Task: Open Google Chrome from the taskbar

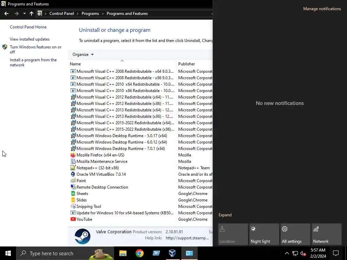Action: (139, 253)
